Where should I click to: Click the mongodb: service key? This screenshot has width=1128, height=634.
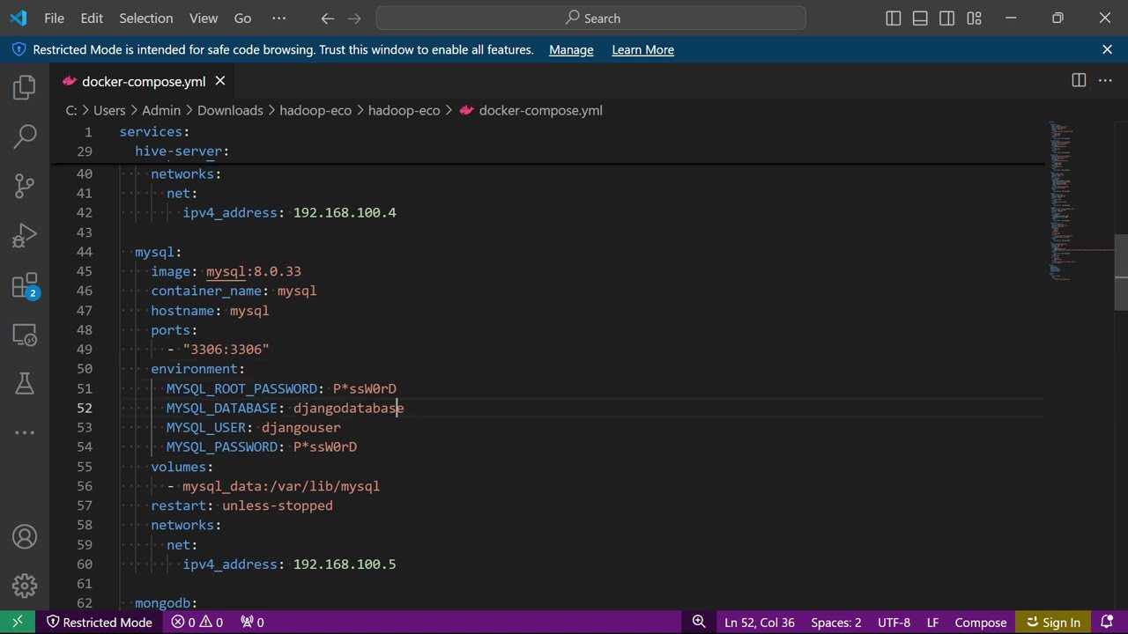coord(166,603)
